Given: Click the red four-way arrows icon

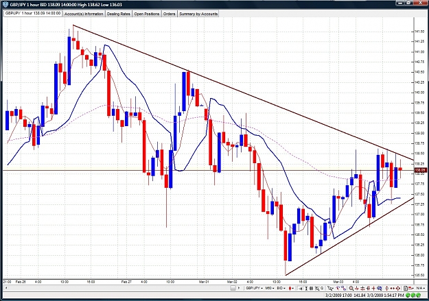Looking at the screenshot, I should [x=398, y=288].
